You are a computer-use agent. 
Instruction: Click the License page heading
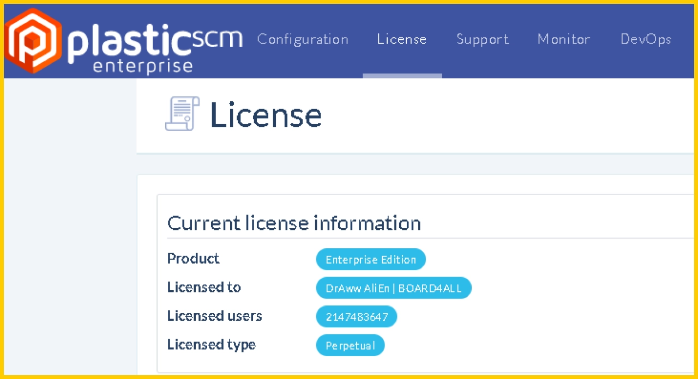point(266,115)
